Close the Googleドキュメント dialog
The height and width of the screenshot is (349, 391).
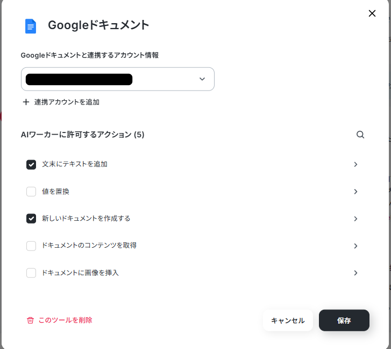tap(372, 13)
